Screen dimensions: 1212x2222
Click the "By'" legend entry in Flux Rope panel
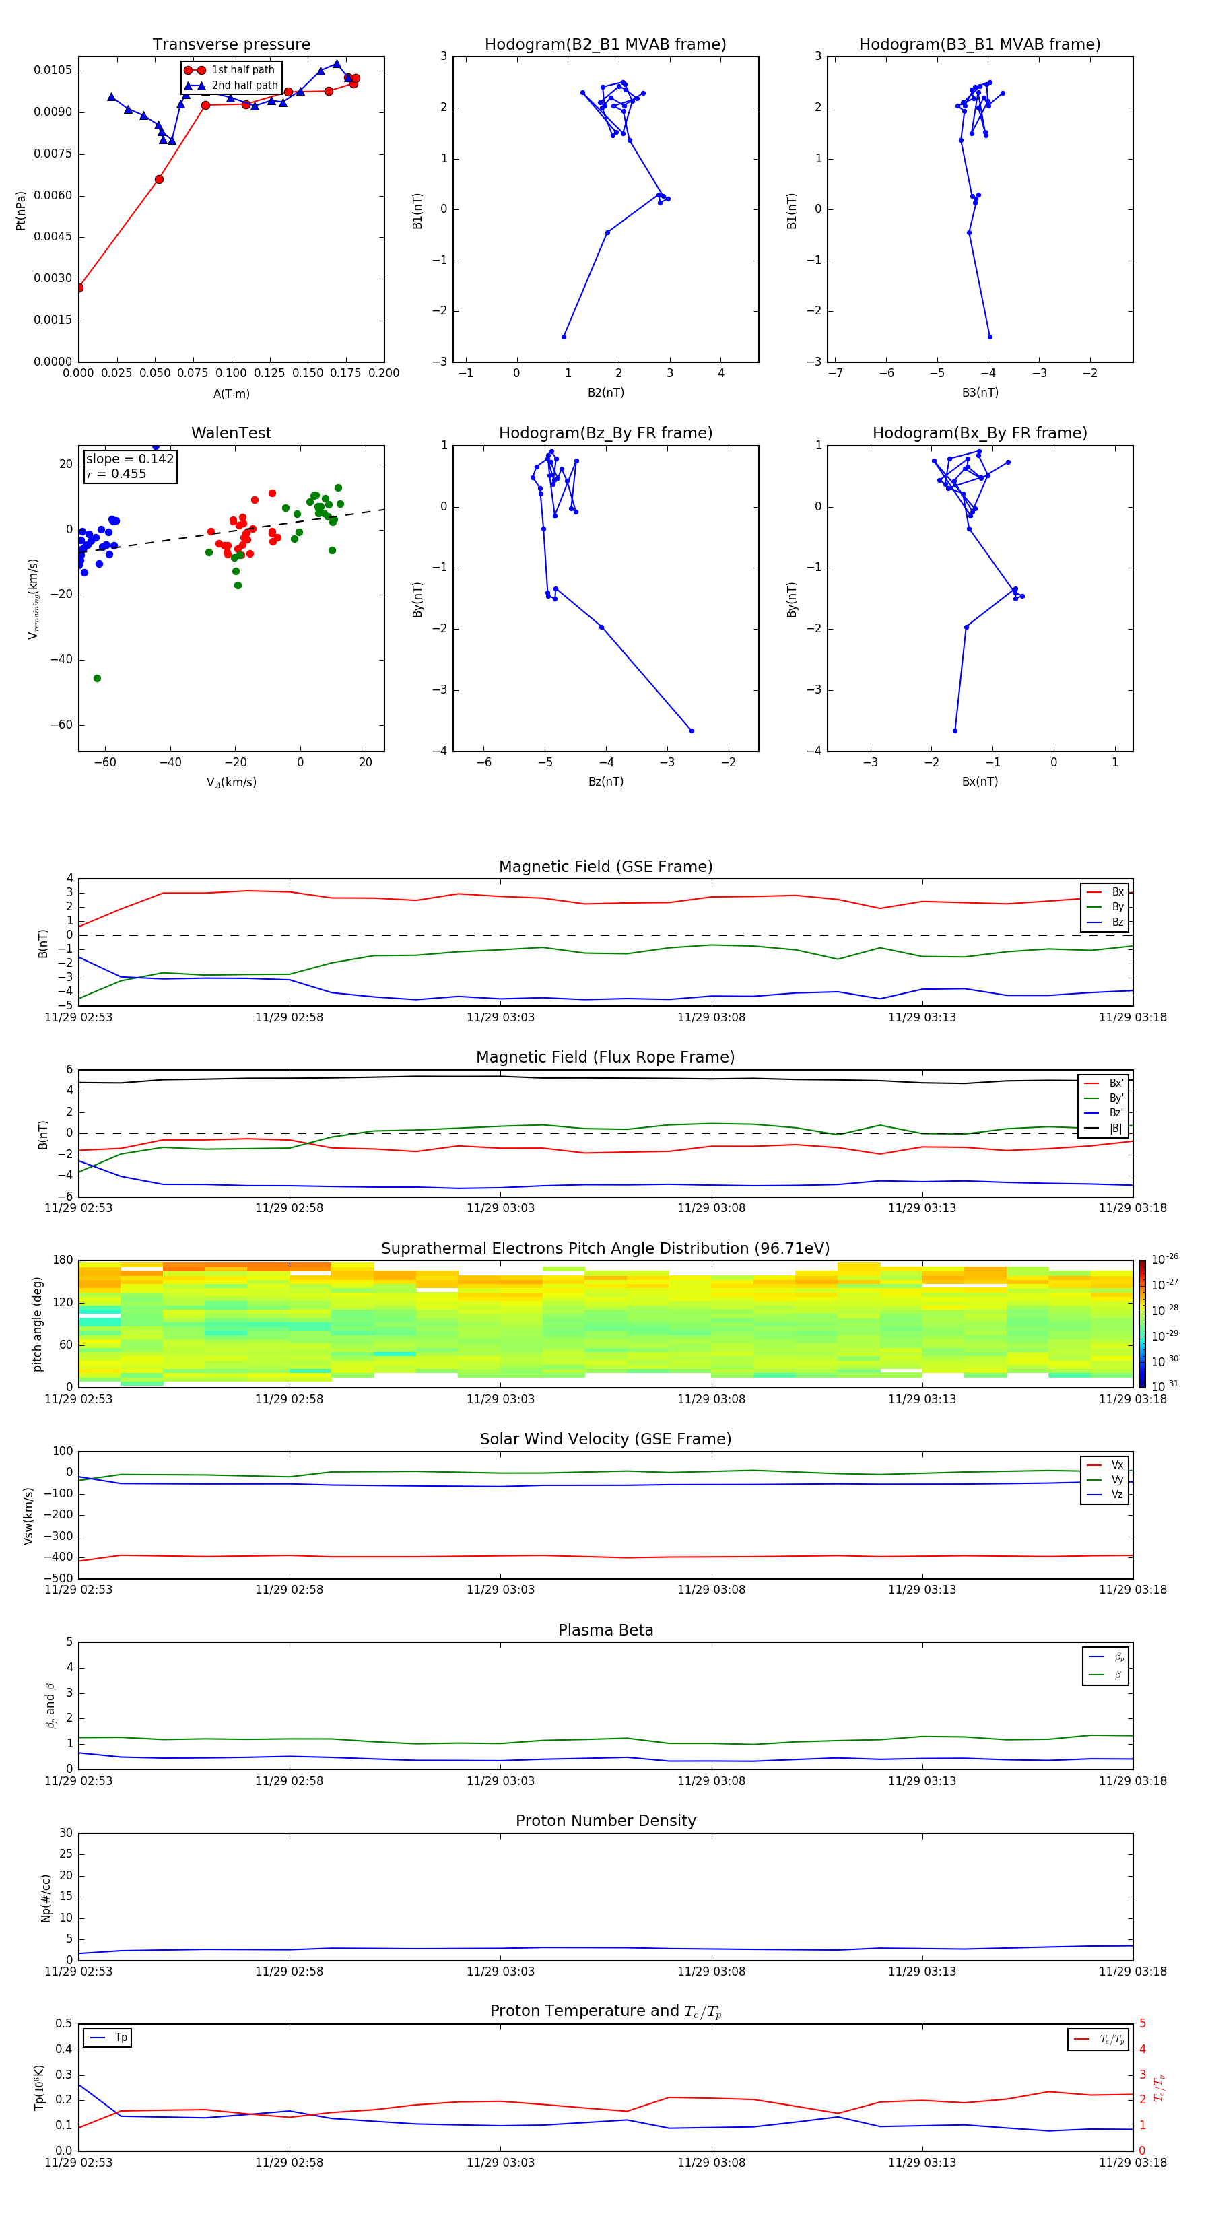pos(1104,1098)
